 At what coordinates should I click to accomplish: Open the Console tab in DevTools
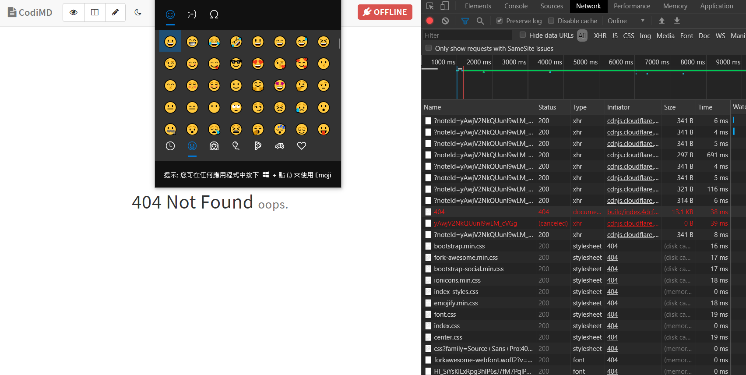pyautogui.click(x=516, y=6)
